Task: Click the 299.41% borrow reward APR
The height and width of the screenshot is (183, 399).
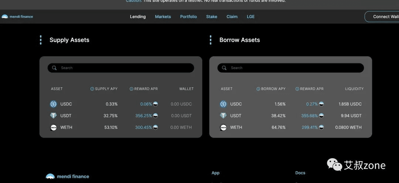Action: point(310,127)
